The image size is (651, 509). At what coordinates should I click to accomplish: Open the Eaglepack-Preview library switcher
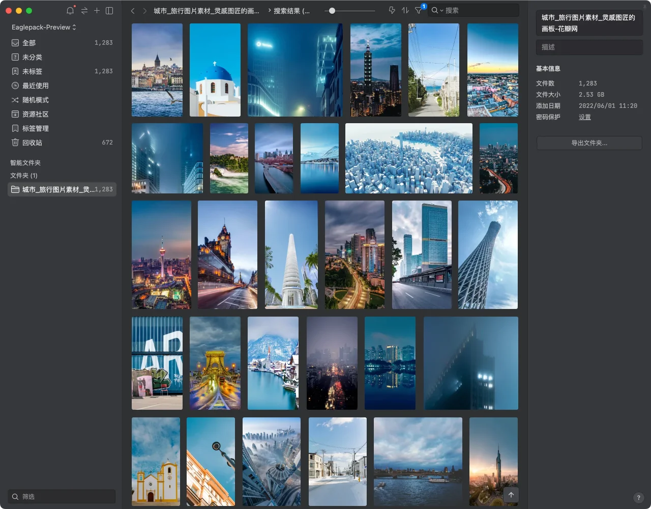(x=44, y=27)
